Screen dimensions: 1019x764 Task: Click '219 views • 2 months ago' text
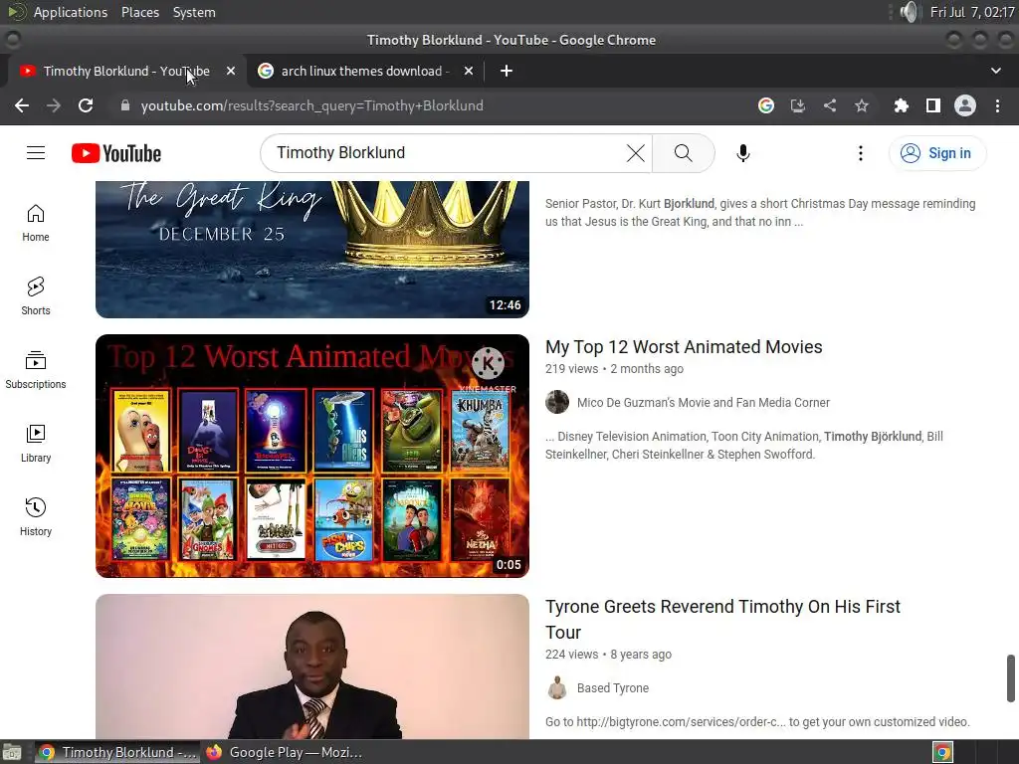(614, 369)
